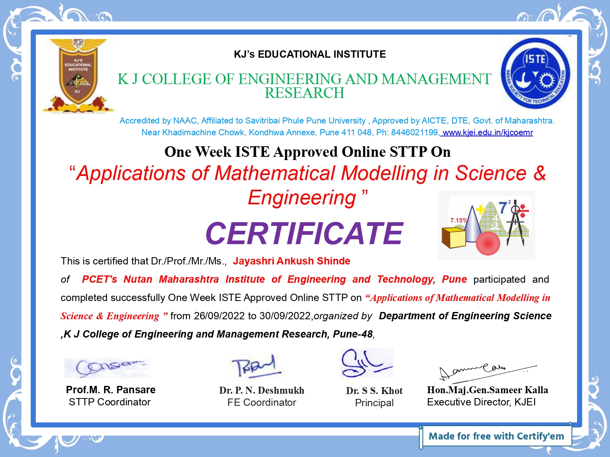The width and height of the screenshot is (610, 457).
Task: Open the www.kjei.edu.in/kjcoemr link
Action: [x=487, y=132]
